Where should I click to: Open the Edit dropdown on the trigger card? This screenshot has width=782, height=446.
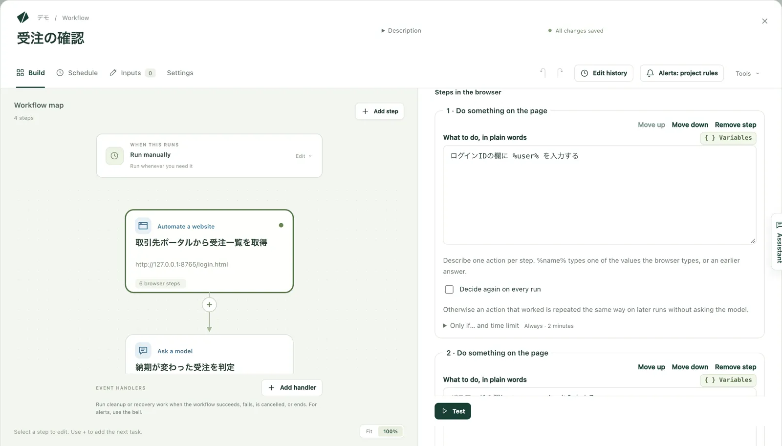[x=304, y=156]
